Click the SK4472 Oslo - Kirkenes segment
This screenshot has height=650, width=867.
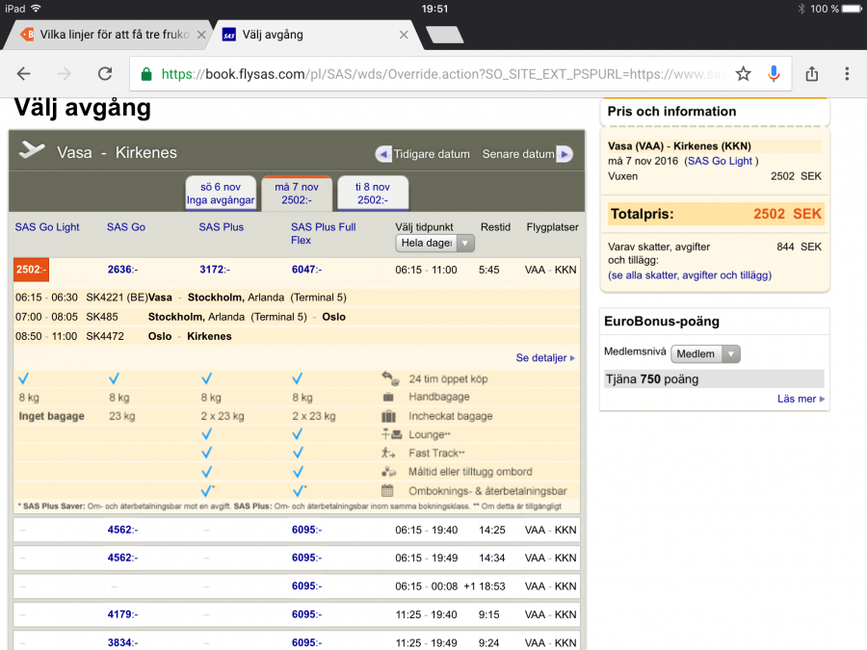point(297,337)
